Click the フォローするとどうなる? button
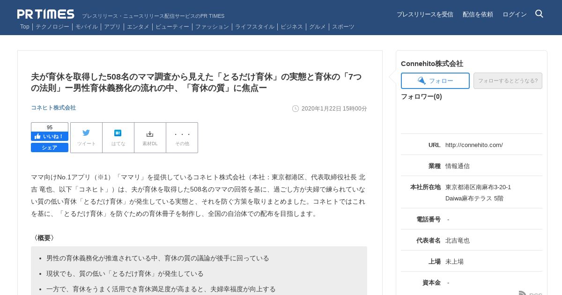This screenshot has height=295, width=562. click(508, 81)
